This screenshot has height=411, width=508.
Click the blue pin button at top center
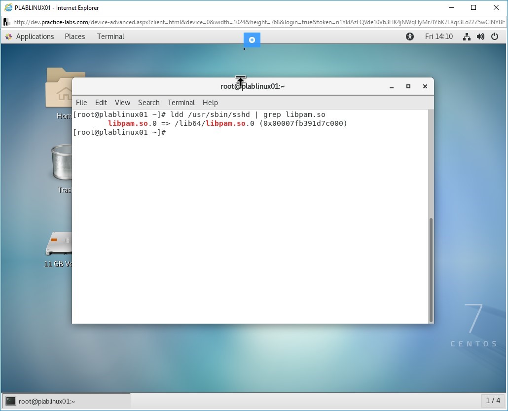[252, 40]
